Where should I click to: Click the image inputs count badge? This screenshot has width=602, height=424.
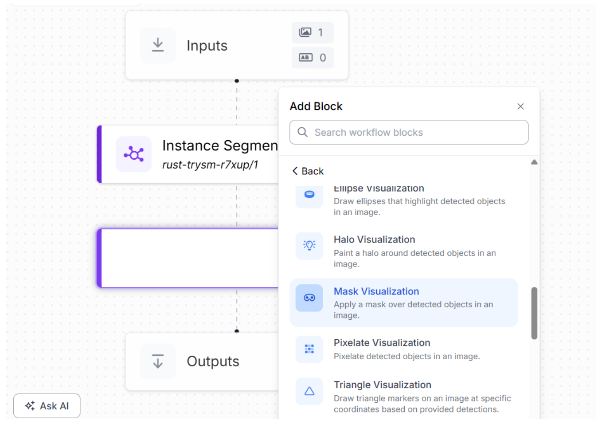click(x=312, y=32)
